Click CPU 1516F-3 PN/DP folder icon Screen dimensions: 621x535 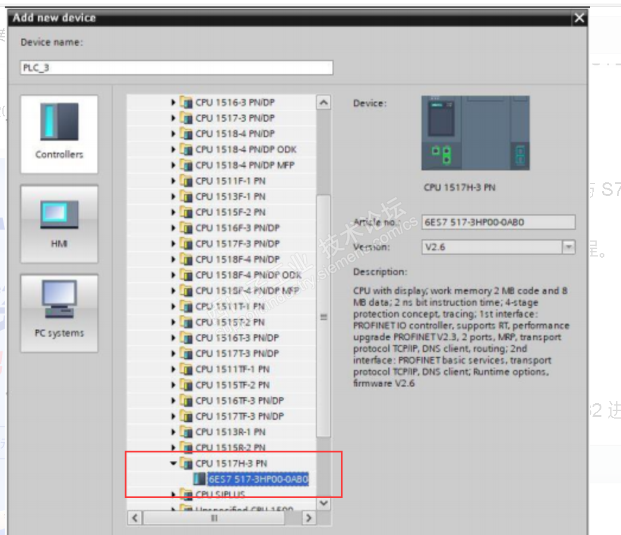point(186,227)
